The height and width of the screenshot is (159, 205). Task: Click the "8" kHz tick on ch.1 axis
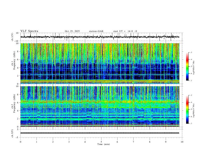coord(18,51)
